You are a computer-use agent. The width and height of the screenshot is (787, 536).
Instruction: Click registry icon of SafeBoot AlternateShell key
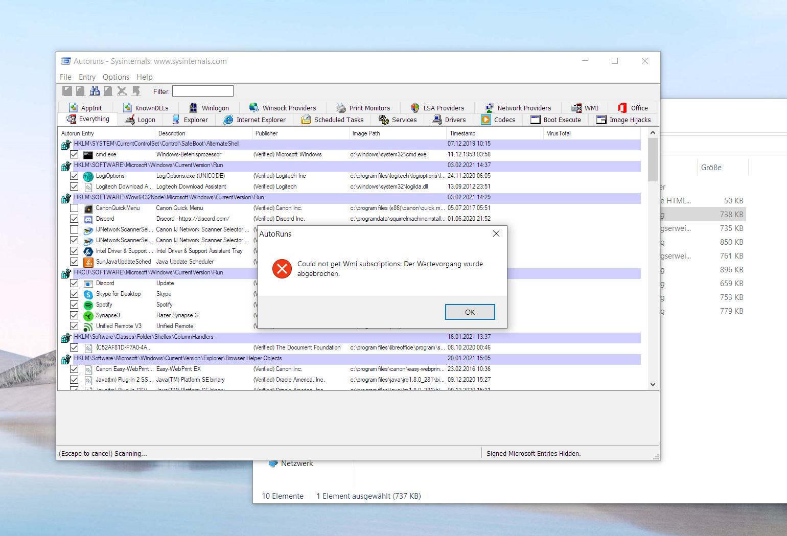pyautogui.click(x=66, y=145)
